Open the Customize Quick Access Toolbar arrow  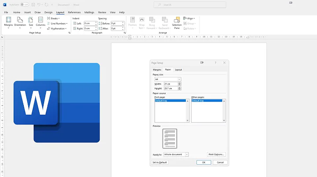tap(52, 5)
